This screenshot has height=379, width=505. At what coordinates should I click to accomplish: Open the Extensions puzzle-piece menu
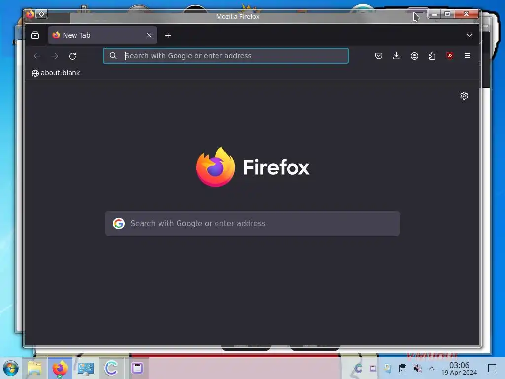tap(432, 56)
